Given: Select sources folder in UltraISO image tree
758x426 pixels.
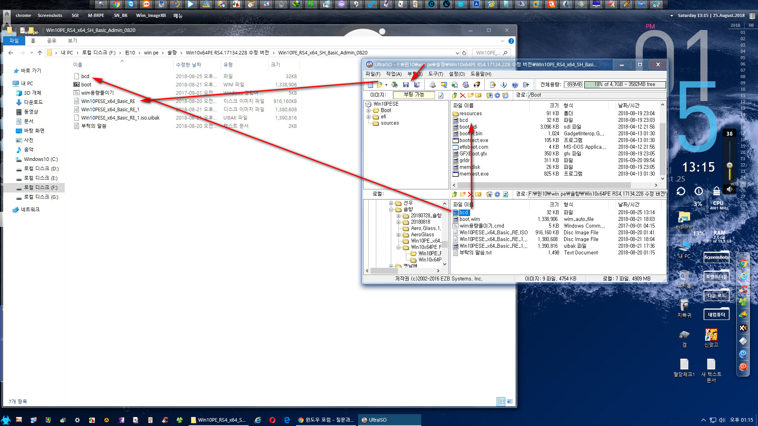Looking at the screenshot, I should [390, 123].
